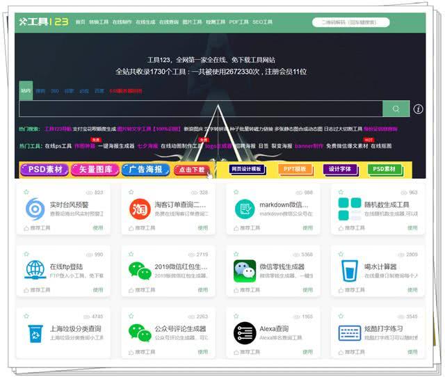The width and height of the screenshot is (445, 377).
Task: Open the 上海垃圾分类查询 recycle bin icon
Action: pos(35,334)
